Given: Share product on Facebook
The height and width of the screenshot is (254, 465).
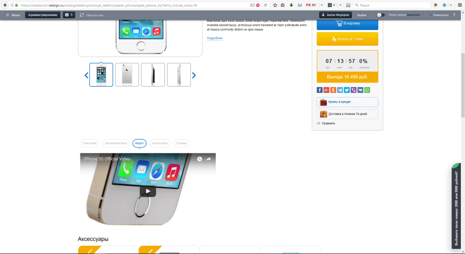Looking at the screenshot, I should pos(319,90).
